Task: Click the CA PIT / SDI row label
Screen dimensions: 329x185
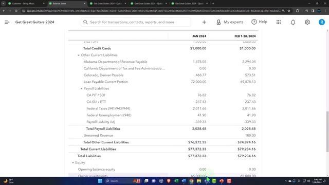Action: click(96, 95)
